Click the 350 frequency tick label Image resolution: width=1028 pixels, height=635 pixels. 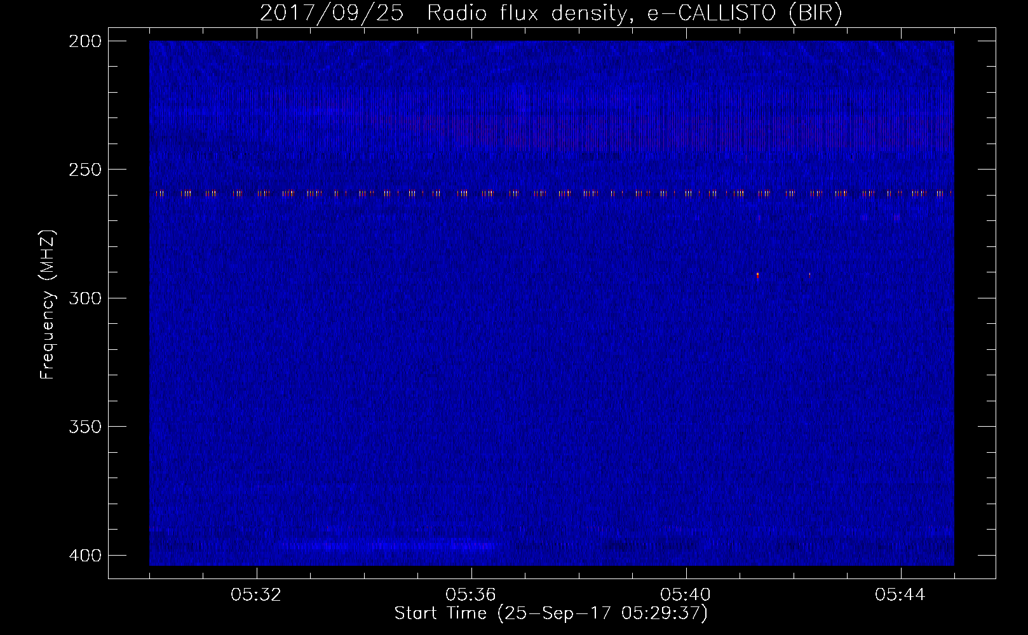(x=85, y=426)
